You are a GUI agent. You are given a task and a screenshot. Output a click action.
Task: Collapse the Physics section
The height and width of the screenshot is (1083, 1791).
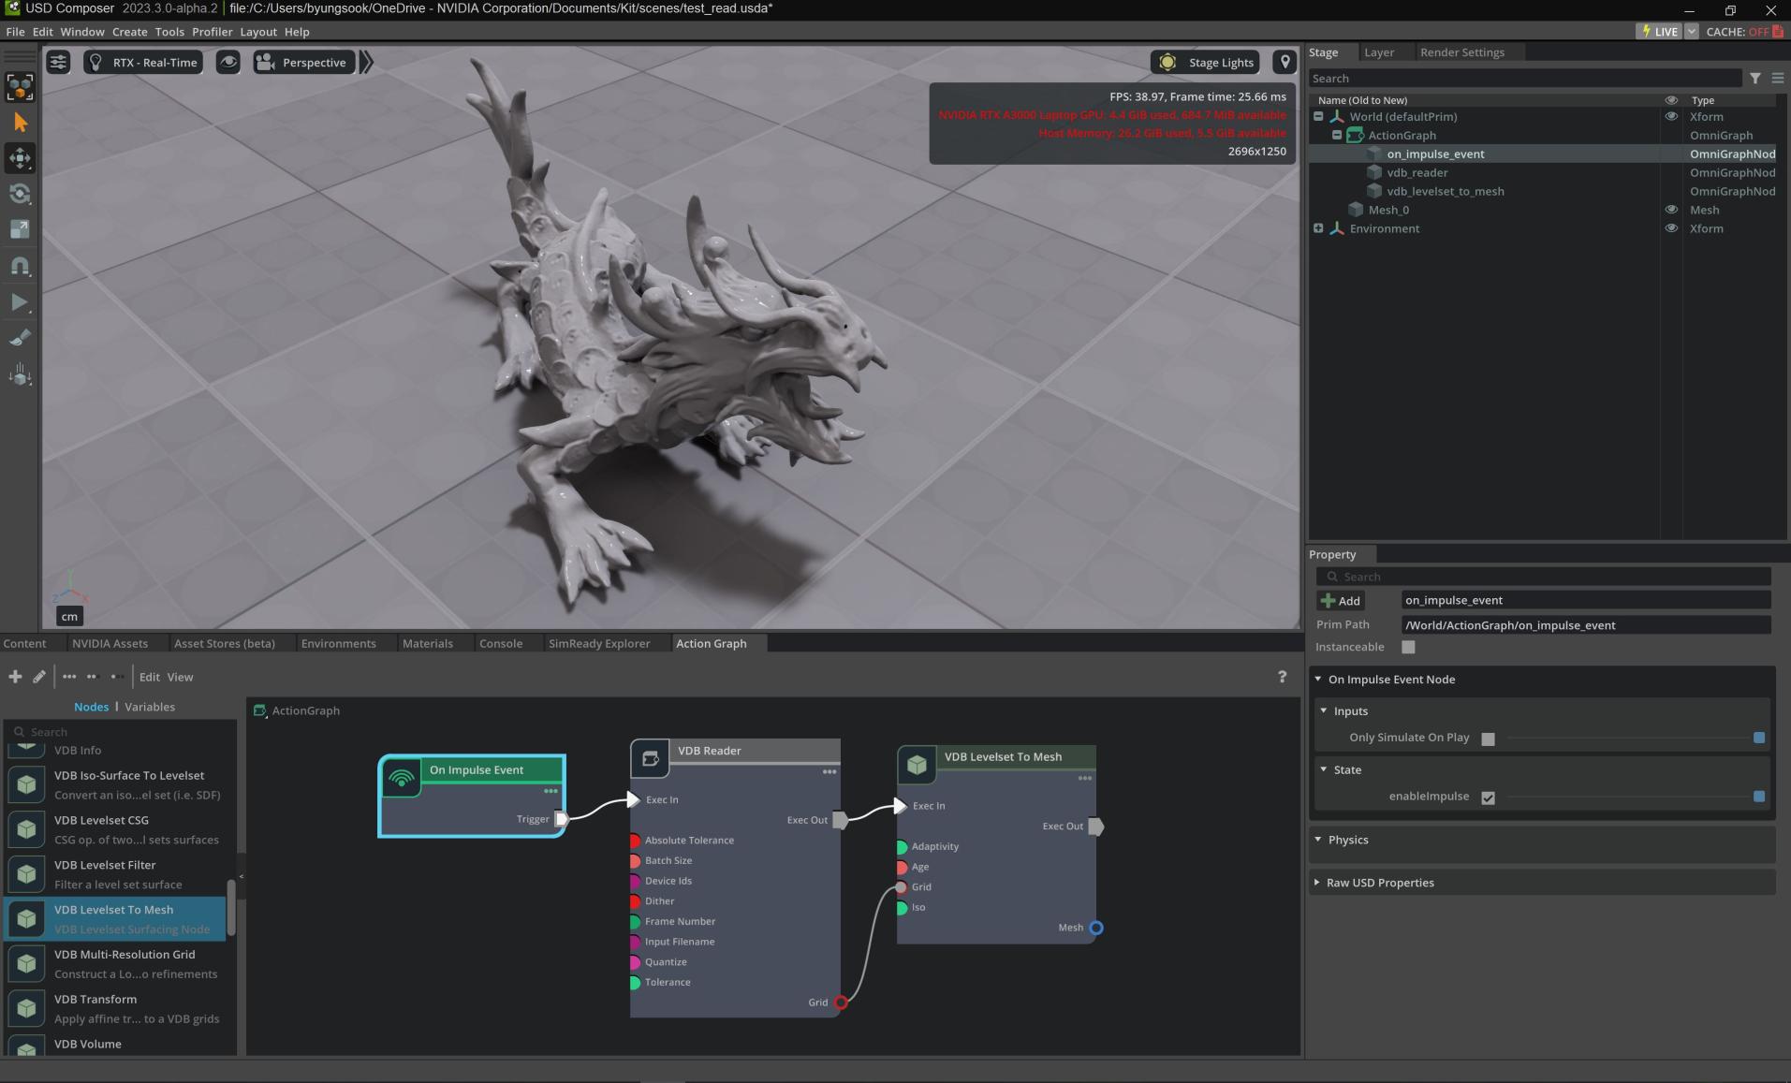tap(1318, 840)
